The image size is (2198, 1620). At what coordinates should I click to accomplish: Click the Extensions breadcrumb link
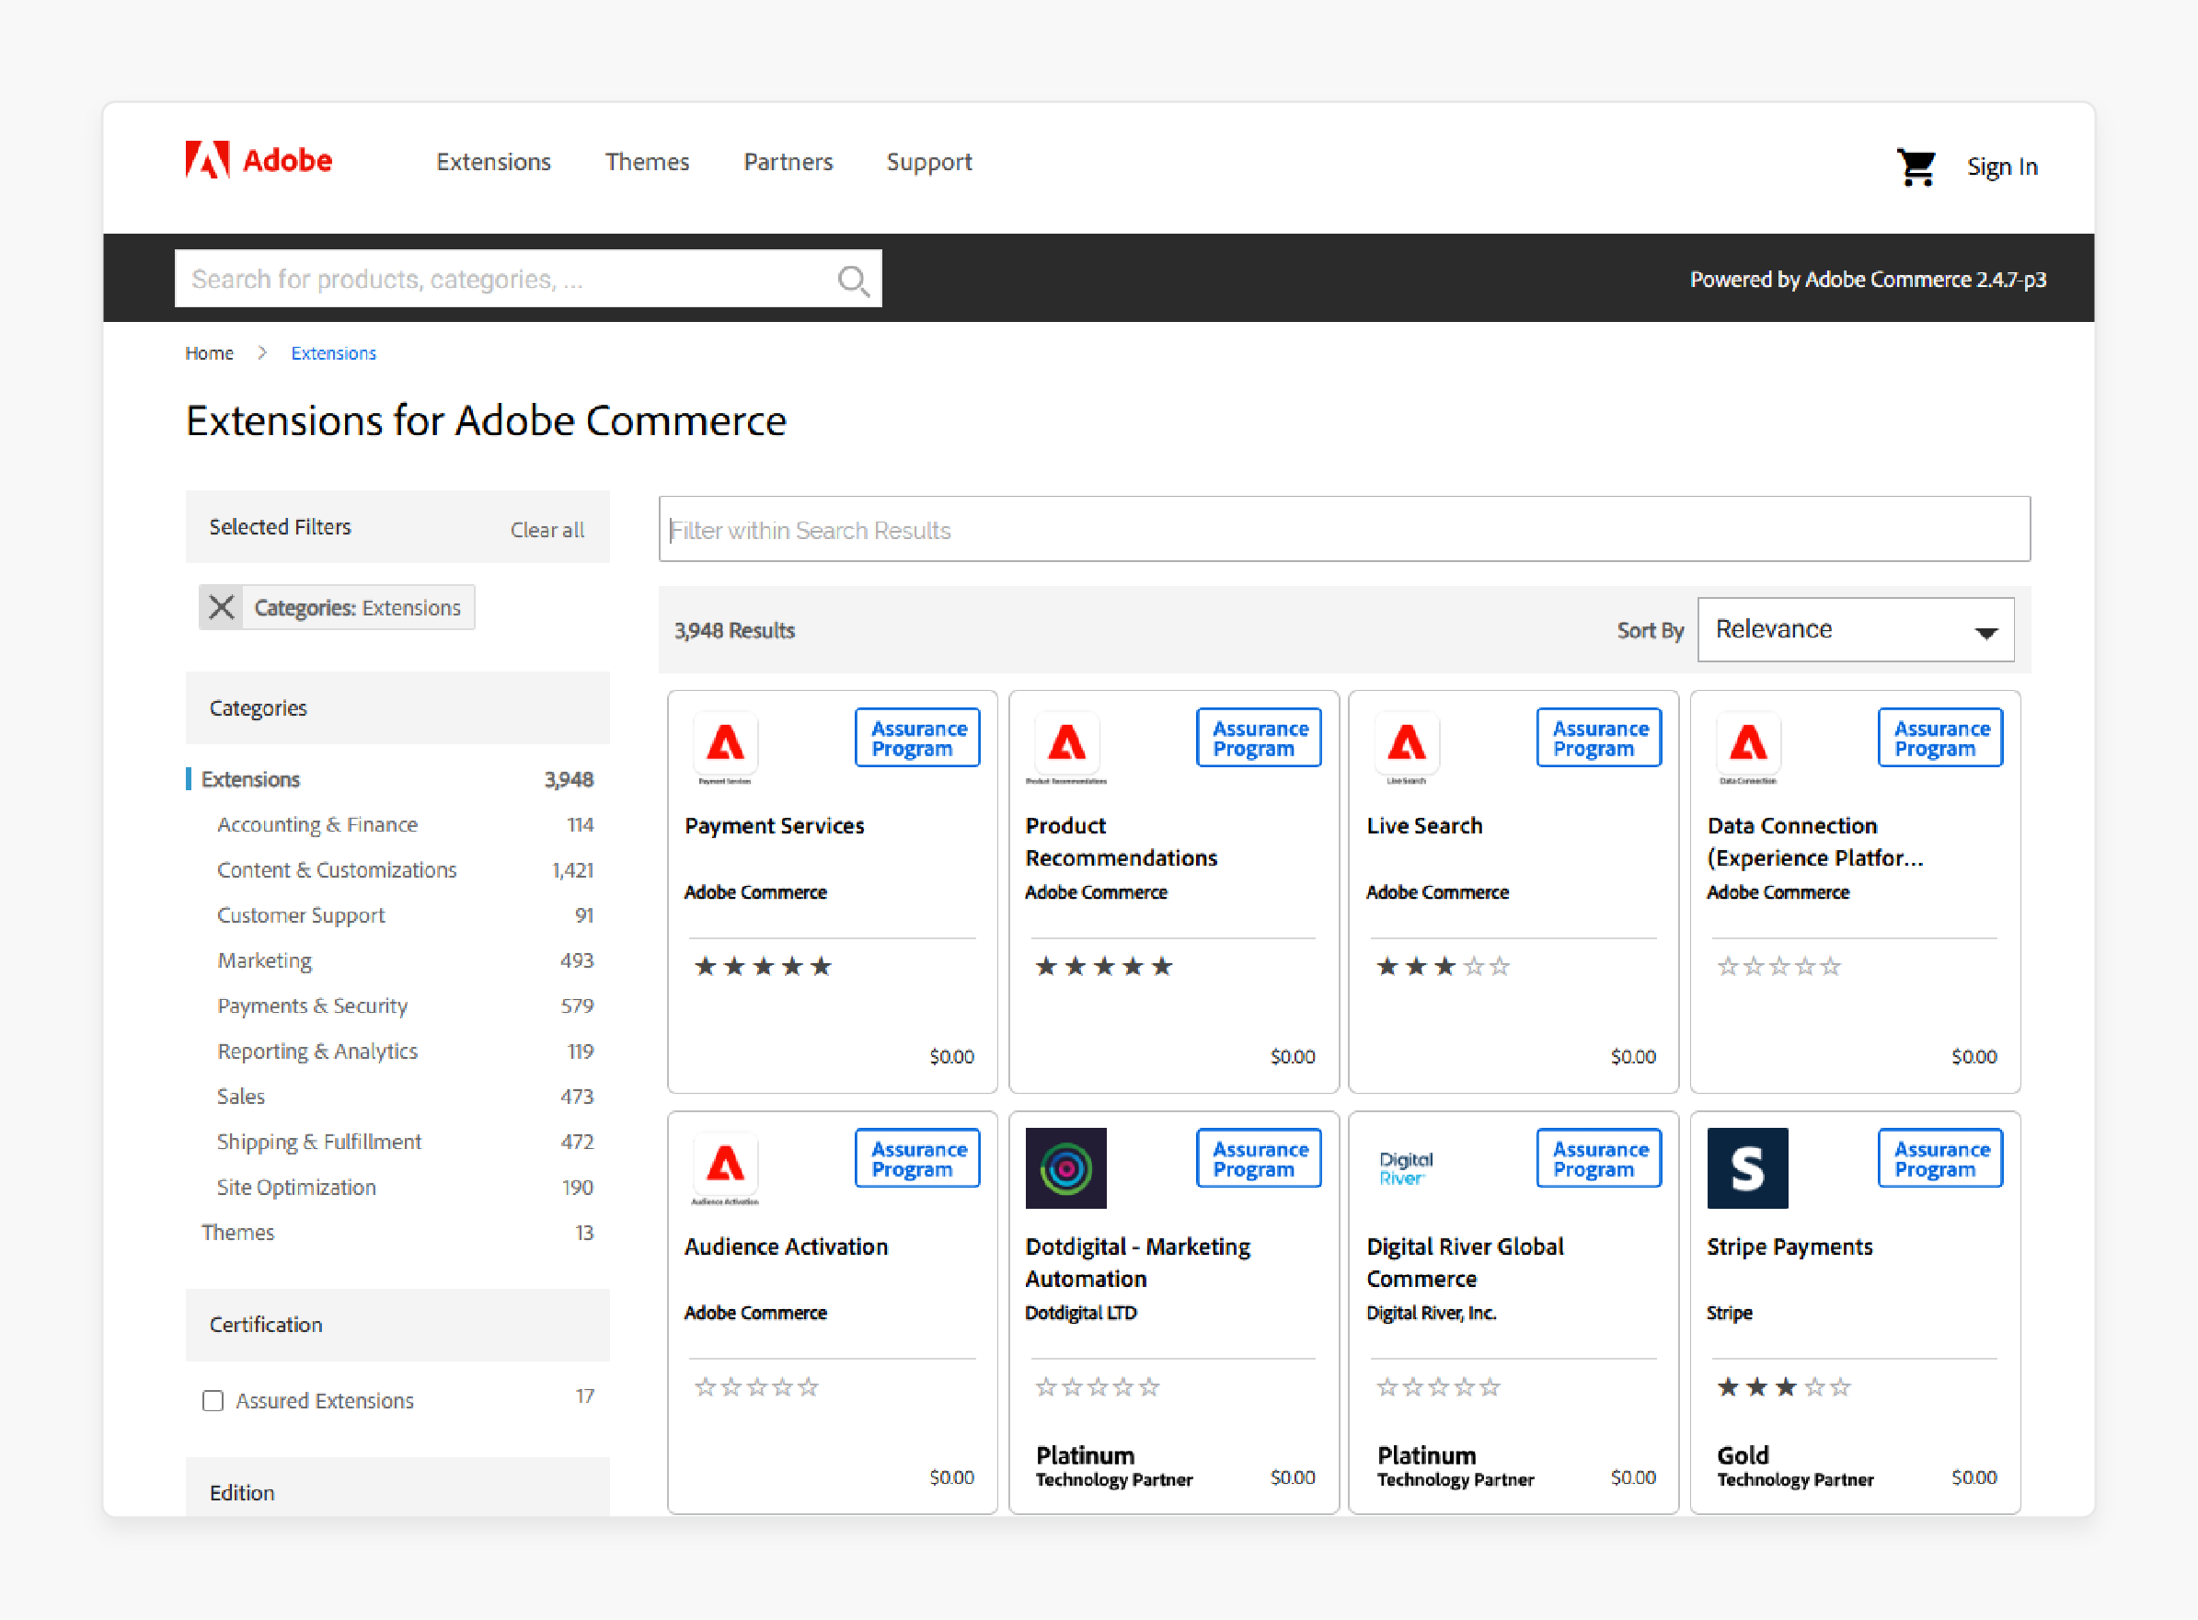[x=333, y=353]
